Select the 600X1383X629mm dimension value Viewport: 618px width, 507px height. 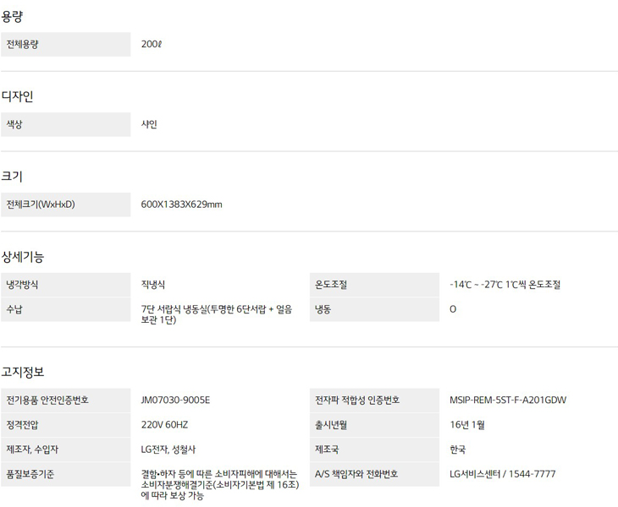coord(181,204)
